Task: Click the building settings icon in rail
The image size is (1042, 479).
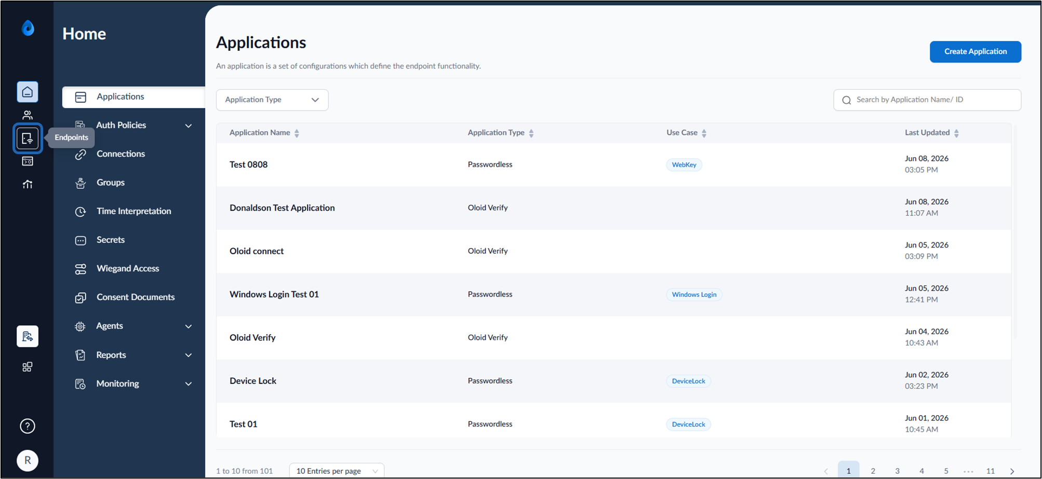Action: (28, 336)
